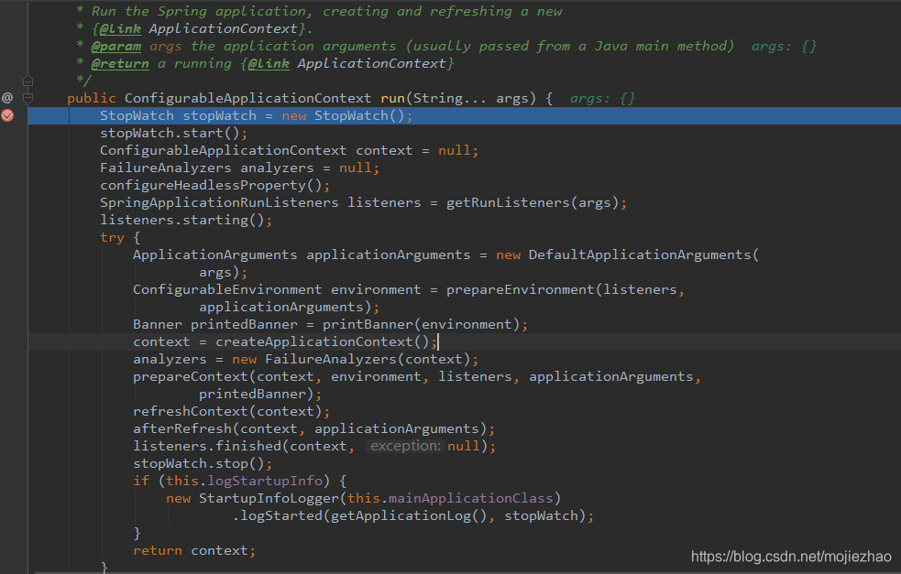901x574 pixels.
Task: Click the 'if' keyword
Action: [x=141, y=481]
